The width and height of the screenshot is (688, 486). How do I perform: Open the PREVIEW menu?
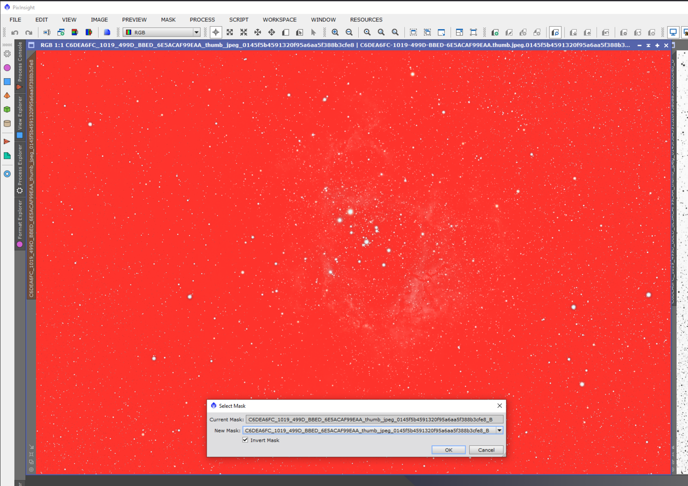coord(134,20)
